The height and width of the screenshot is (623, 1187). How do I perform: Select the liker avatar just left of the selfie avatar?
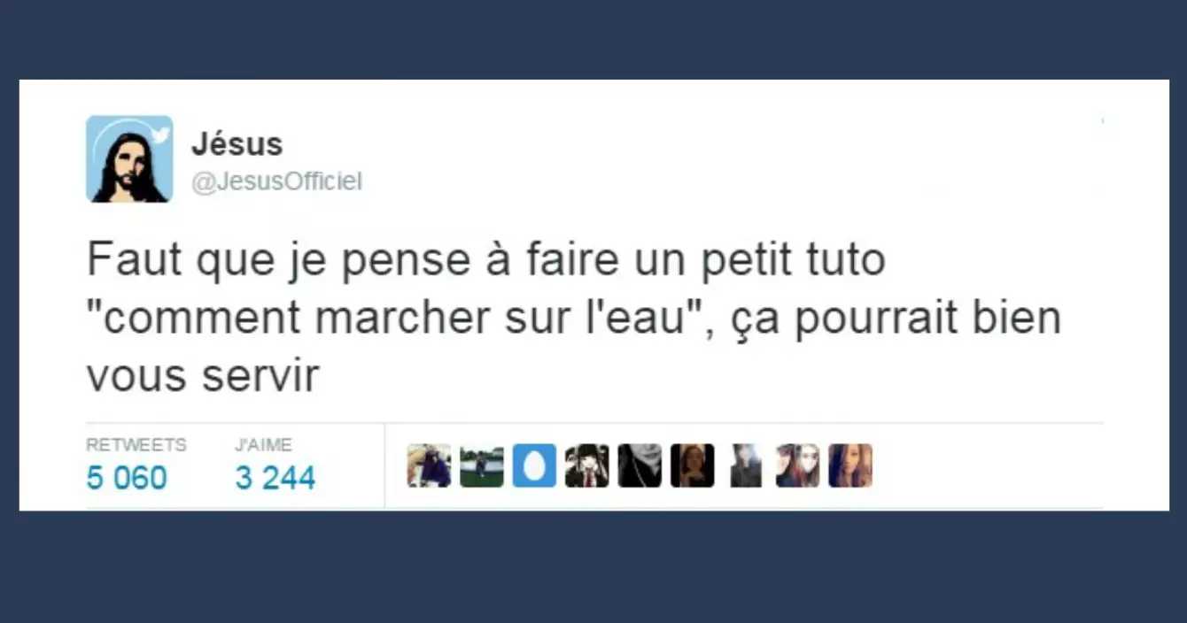point(745,465)
